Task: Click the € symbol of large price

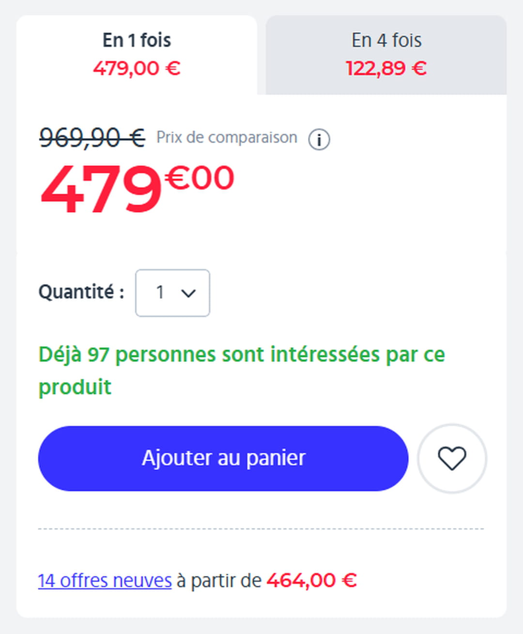Action: tap(177, 178)
